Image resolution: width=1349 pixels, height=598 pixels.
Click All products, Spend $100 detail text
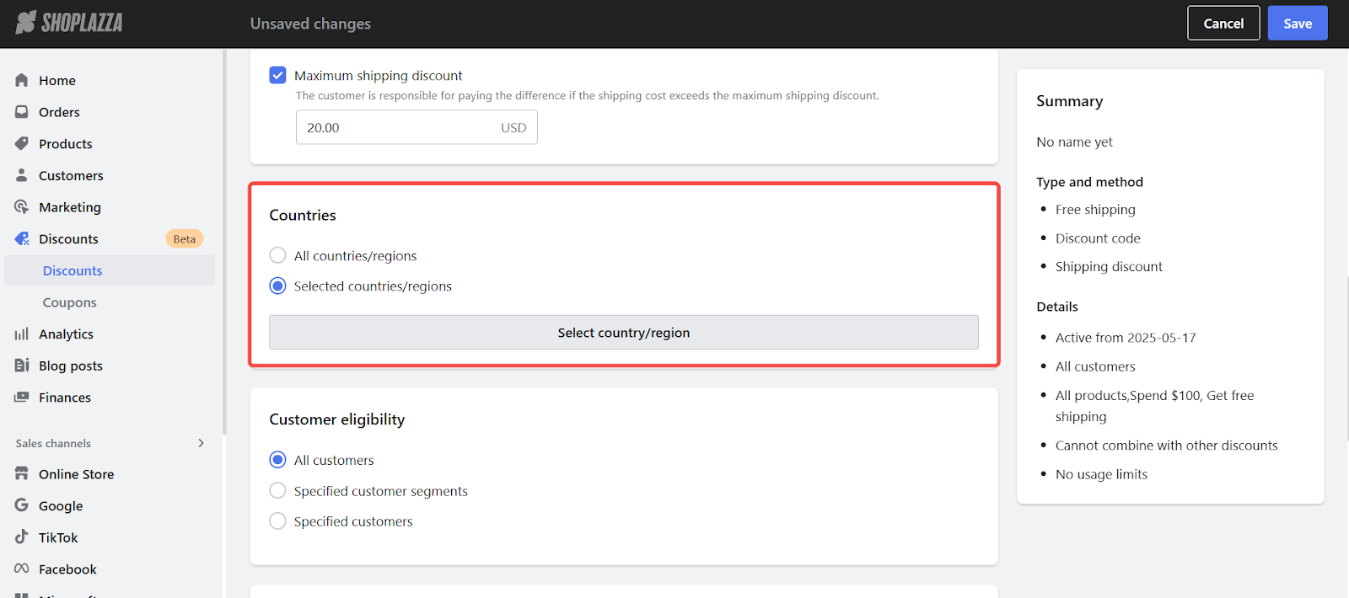coord(1154,406)
